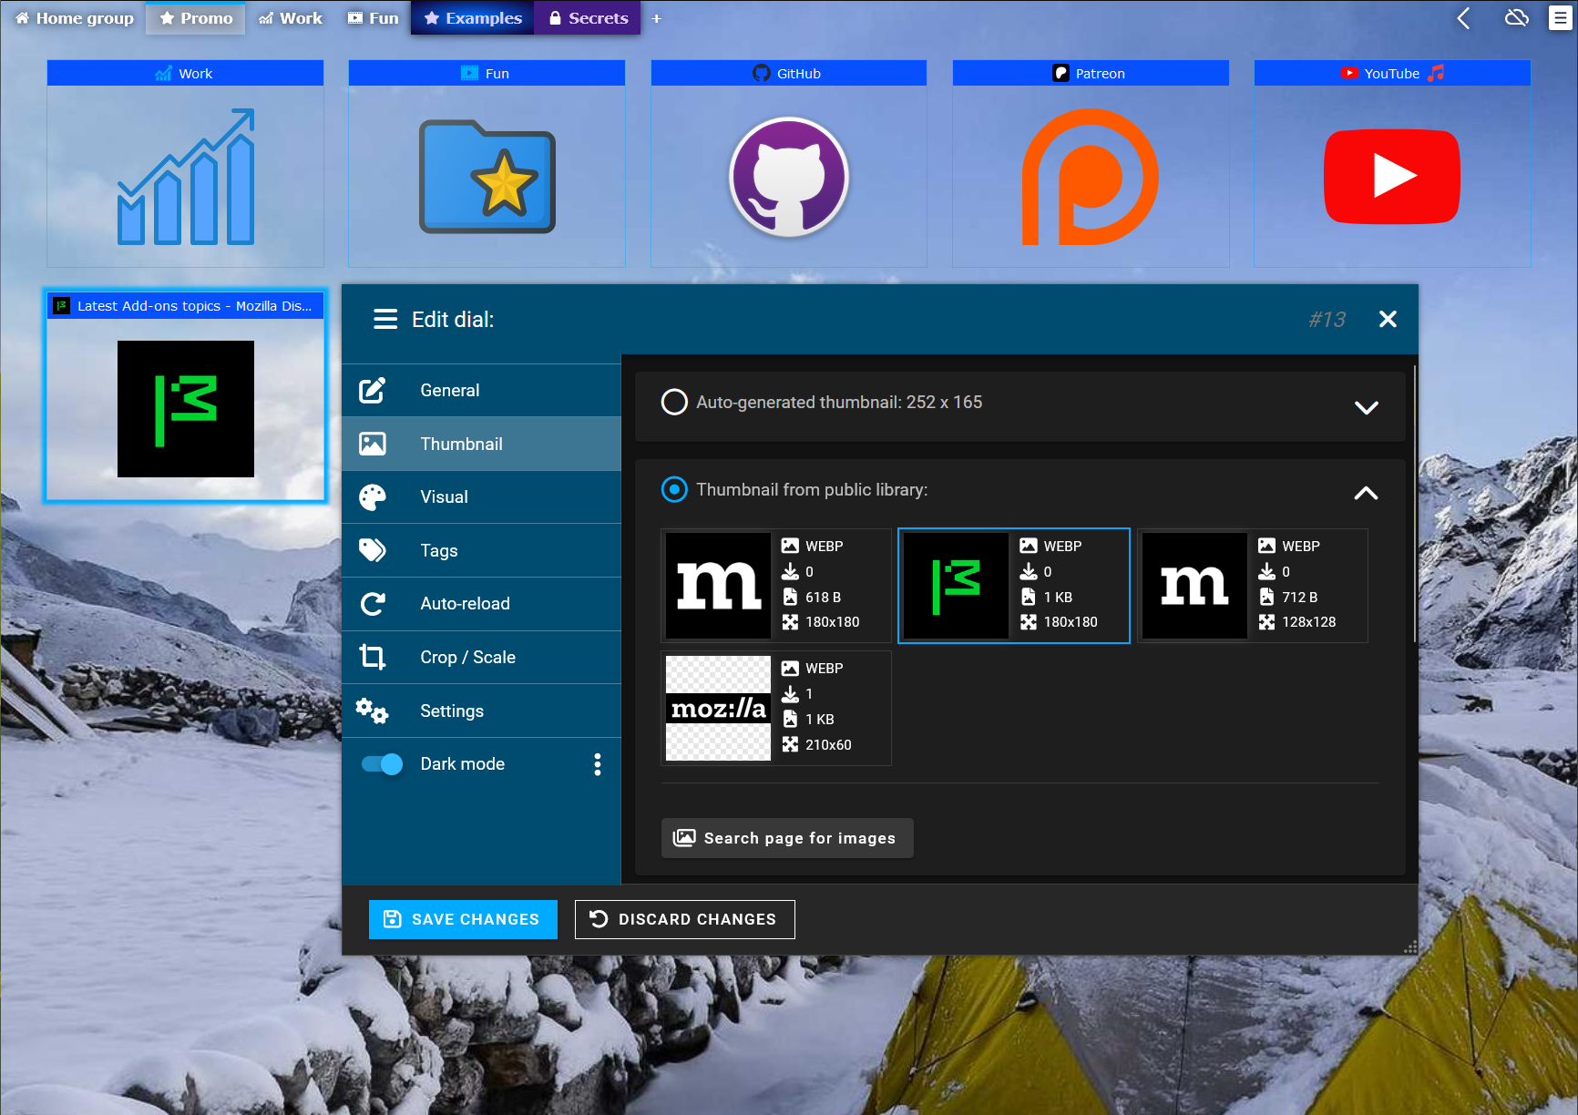Screen dimensions: 1578x1115
Task: Add a new group with plus button
Action: 656,18
